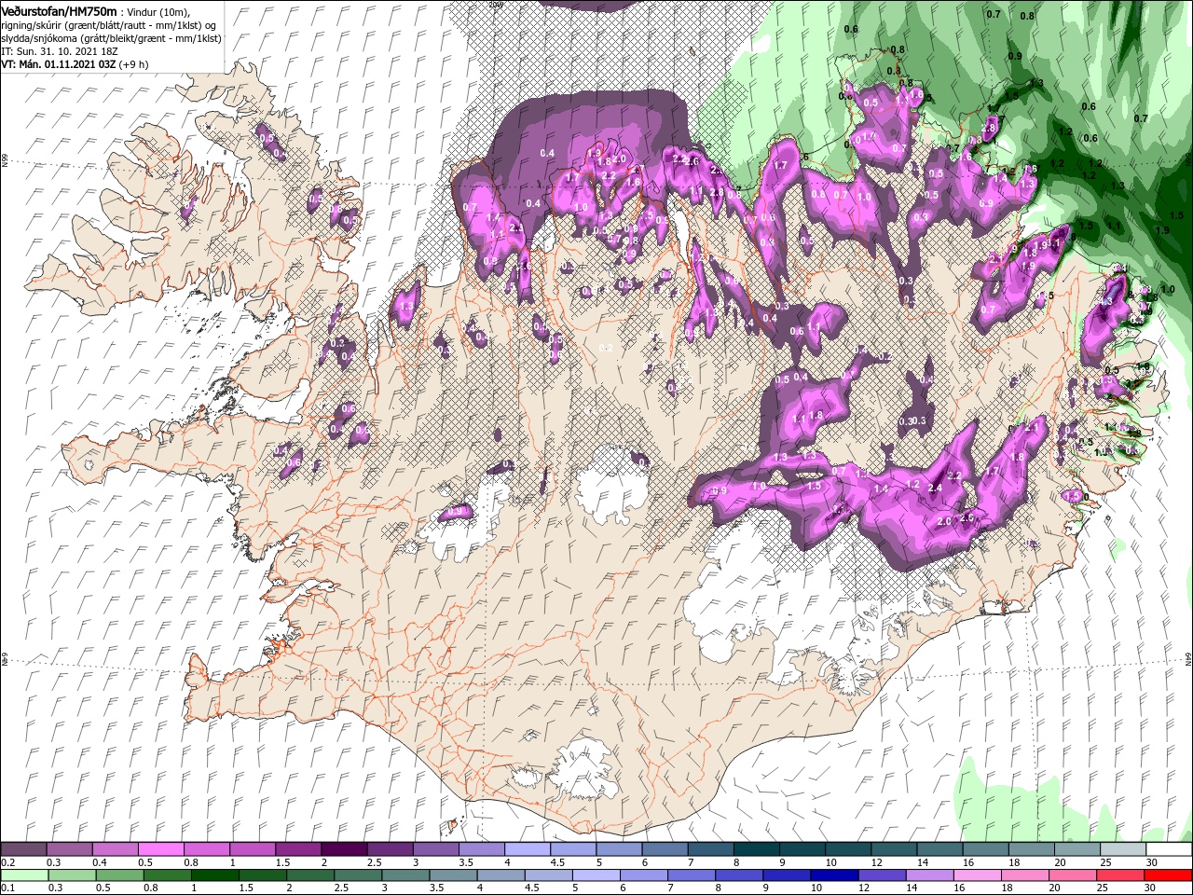Viewport: 1193px width, 895px height.
Task: Click the 'slydda/snjókoma' text in the header box
Action: (x=40, y=38)
